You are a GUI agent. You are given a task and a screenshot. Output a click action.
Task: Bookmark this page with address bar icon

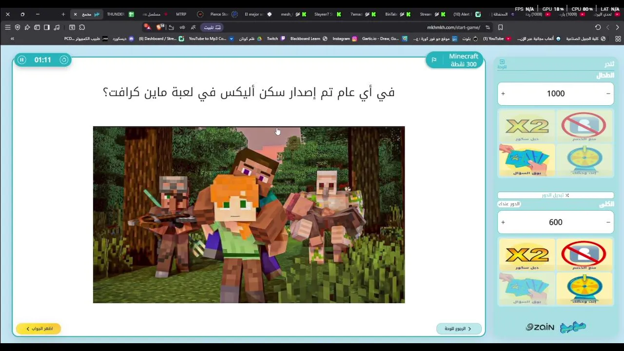coord(500,27)
